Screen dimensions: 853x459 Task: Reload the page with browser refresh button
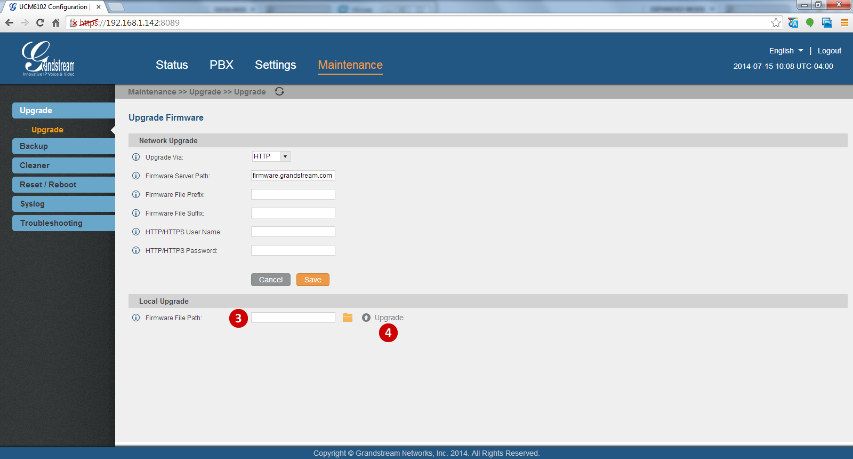click(40, 22)
